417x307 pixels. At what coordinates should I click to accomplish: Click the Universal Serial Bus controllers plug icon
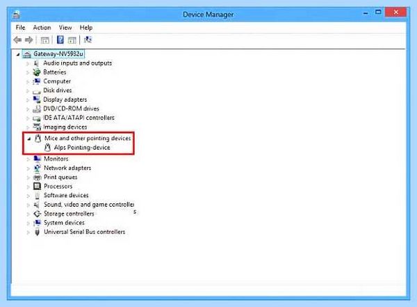pos(38,232)
